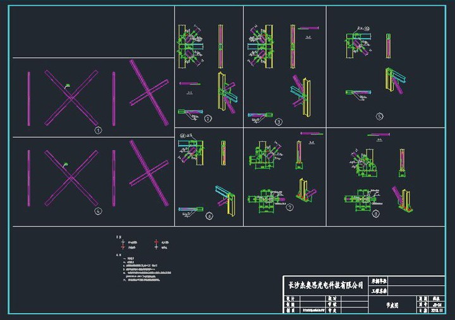Select the circled number 3 node marker
This screenshot has width=455, height=320.
coord(278,119)
